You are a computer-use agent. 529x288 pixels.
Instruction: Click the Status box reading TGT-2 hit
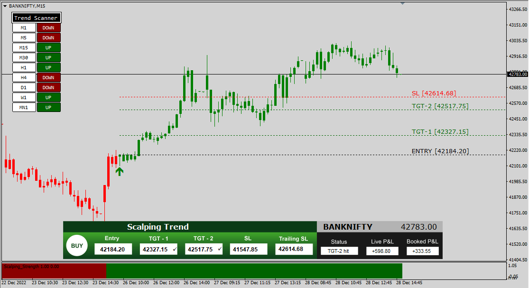click(339, 251)
